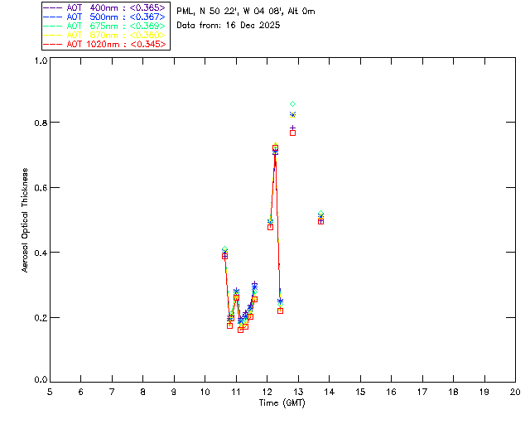This screenshot has height=424, width=530.
Task: Click the 'Aerosol Optical Thickness' axis title
Action: (25, 220)
